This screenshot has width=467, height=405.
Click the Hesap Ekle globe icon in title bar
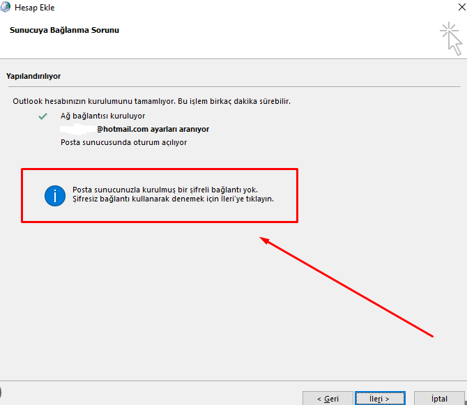7,8
